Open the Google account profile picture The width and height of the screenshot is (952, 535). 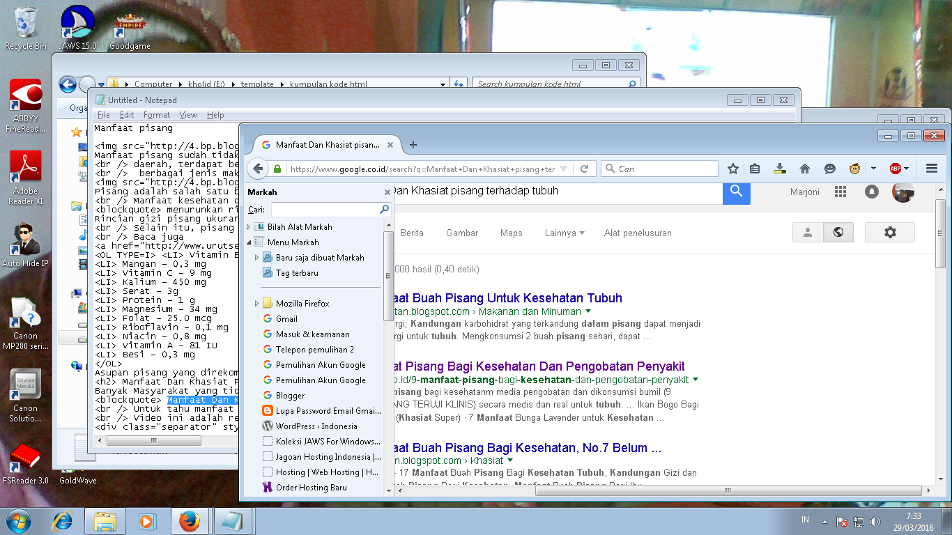(903, 192)
